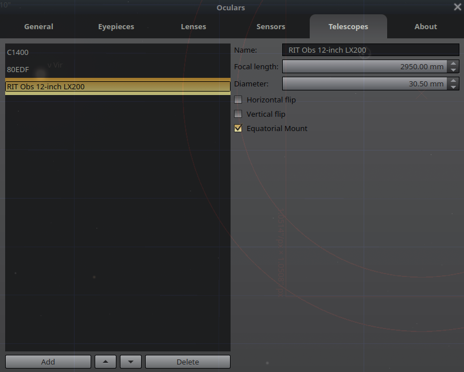Open the Eyepieces tab
The image size is (464, 372).
click(x=116, y=26)
